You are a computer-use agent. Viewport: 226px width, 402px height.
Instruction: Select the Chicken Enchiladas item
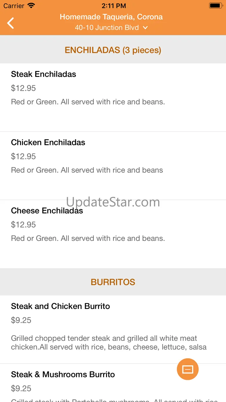[x=48, y=142]
